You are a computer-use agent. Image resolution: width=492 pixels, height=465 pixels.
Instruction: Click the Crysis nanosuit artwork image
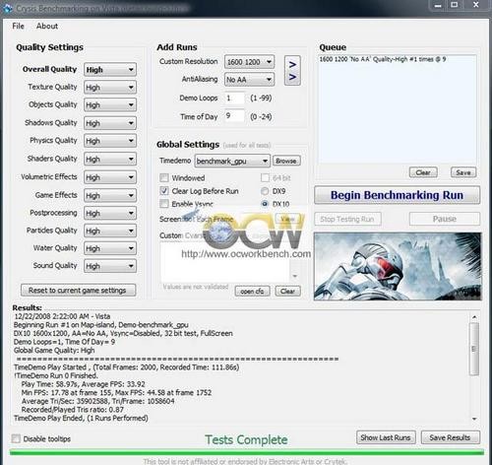tap(398, 266)
